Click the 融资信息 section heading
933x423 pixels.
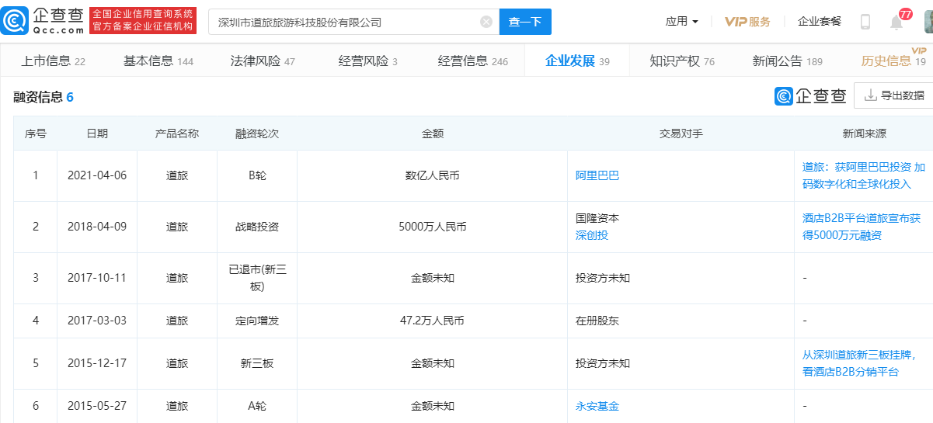pyautogui.click(x=44, y=97)
